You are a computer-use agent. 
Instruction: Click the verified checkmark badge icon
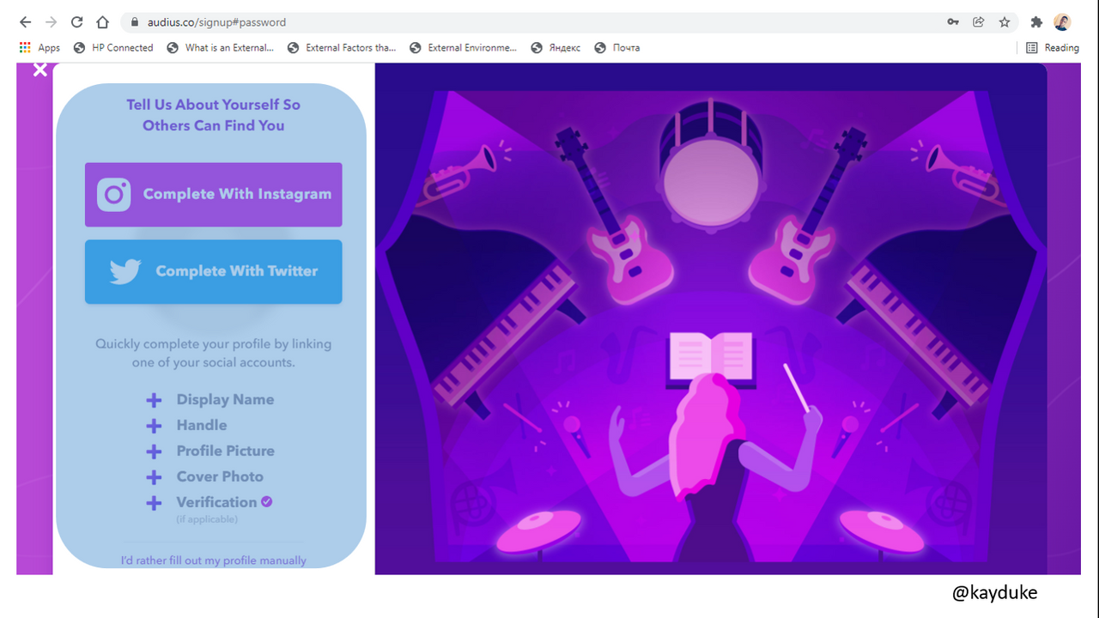click(x=267, y=501)
